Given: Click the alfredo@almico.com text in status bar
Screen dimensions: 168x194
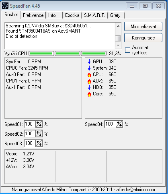Looking at the screenshot, I should coord(135,190).
